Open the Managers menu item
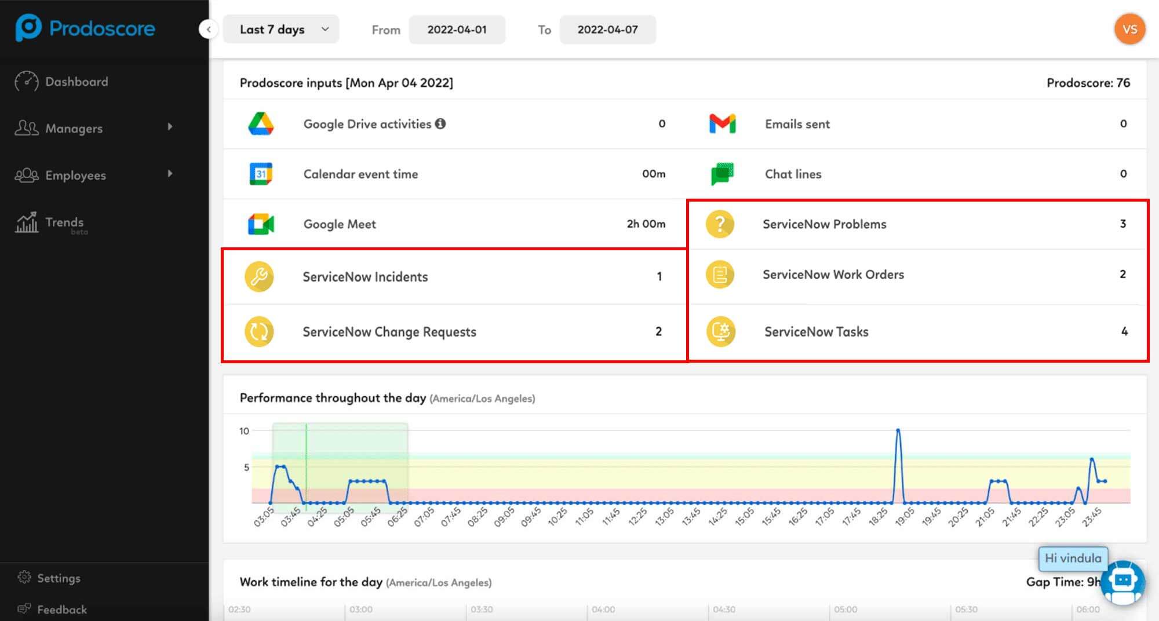Image resolution: width=1159 pixels, height=621 pixels. pos(74,129)
